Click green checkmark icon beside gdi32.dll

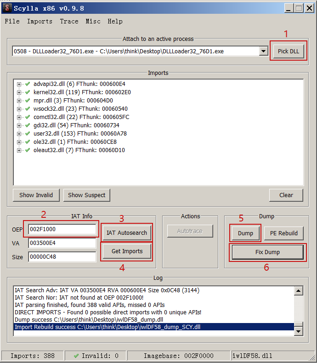click(x=28, y=125)
